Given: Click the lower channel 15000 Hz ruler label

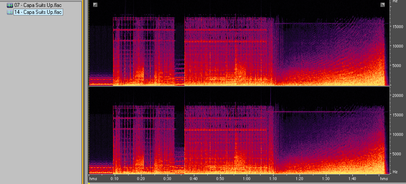Looking at the screenshot, I should click(398, 115).
